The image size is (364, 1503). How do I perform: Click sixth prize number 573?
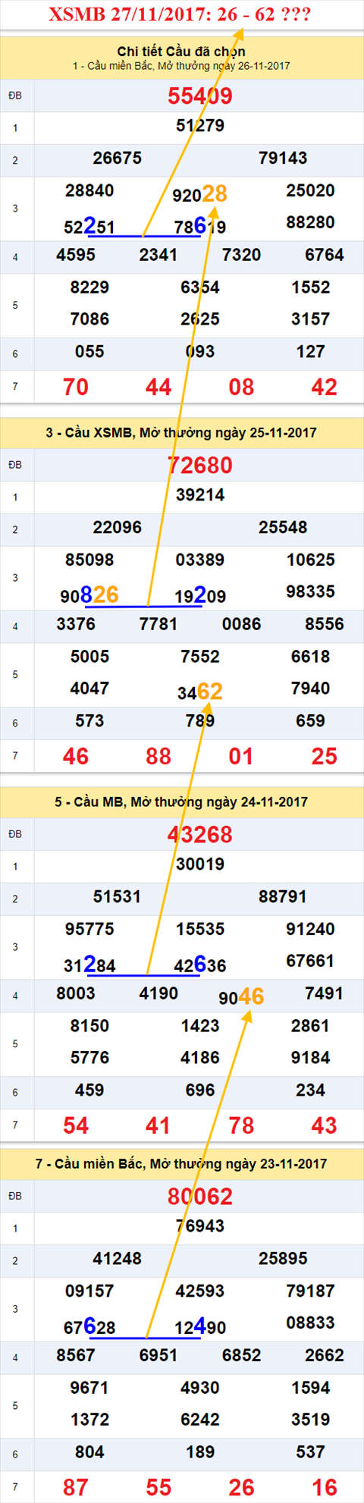point(89,721)
